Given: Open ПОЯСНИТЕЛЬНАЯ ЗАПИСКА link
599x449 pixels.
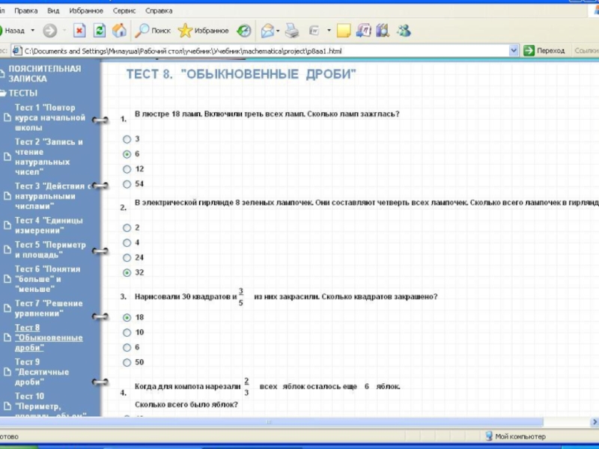Looking at the screenshot, I should (45, 73).
